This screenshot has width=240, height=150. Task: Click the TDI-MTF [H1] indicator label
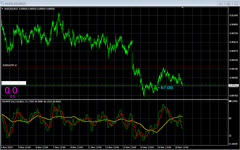pos(9,101)
